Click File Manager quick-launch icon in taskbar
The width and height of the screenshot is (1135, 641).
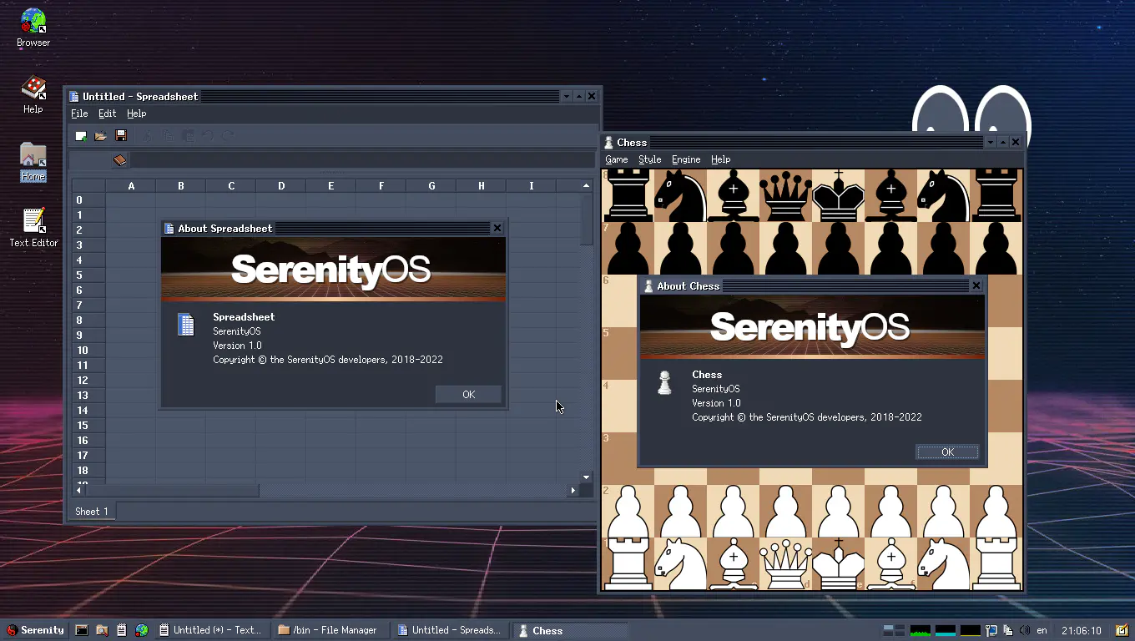tap(102, 630)
